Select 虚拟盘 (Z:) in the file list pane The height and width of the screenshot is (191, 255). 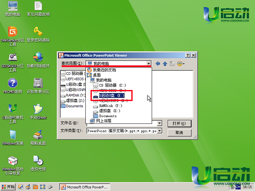tap(73, 101)
